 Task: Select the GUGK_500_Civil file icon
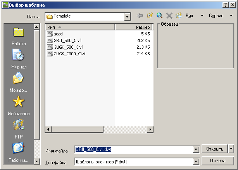click(50, 47)
